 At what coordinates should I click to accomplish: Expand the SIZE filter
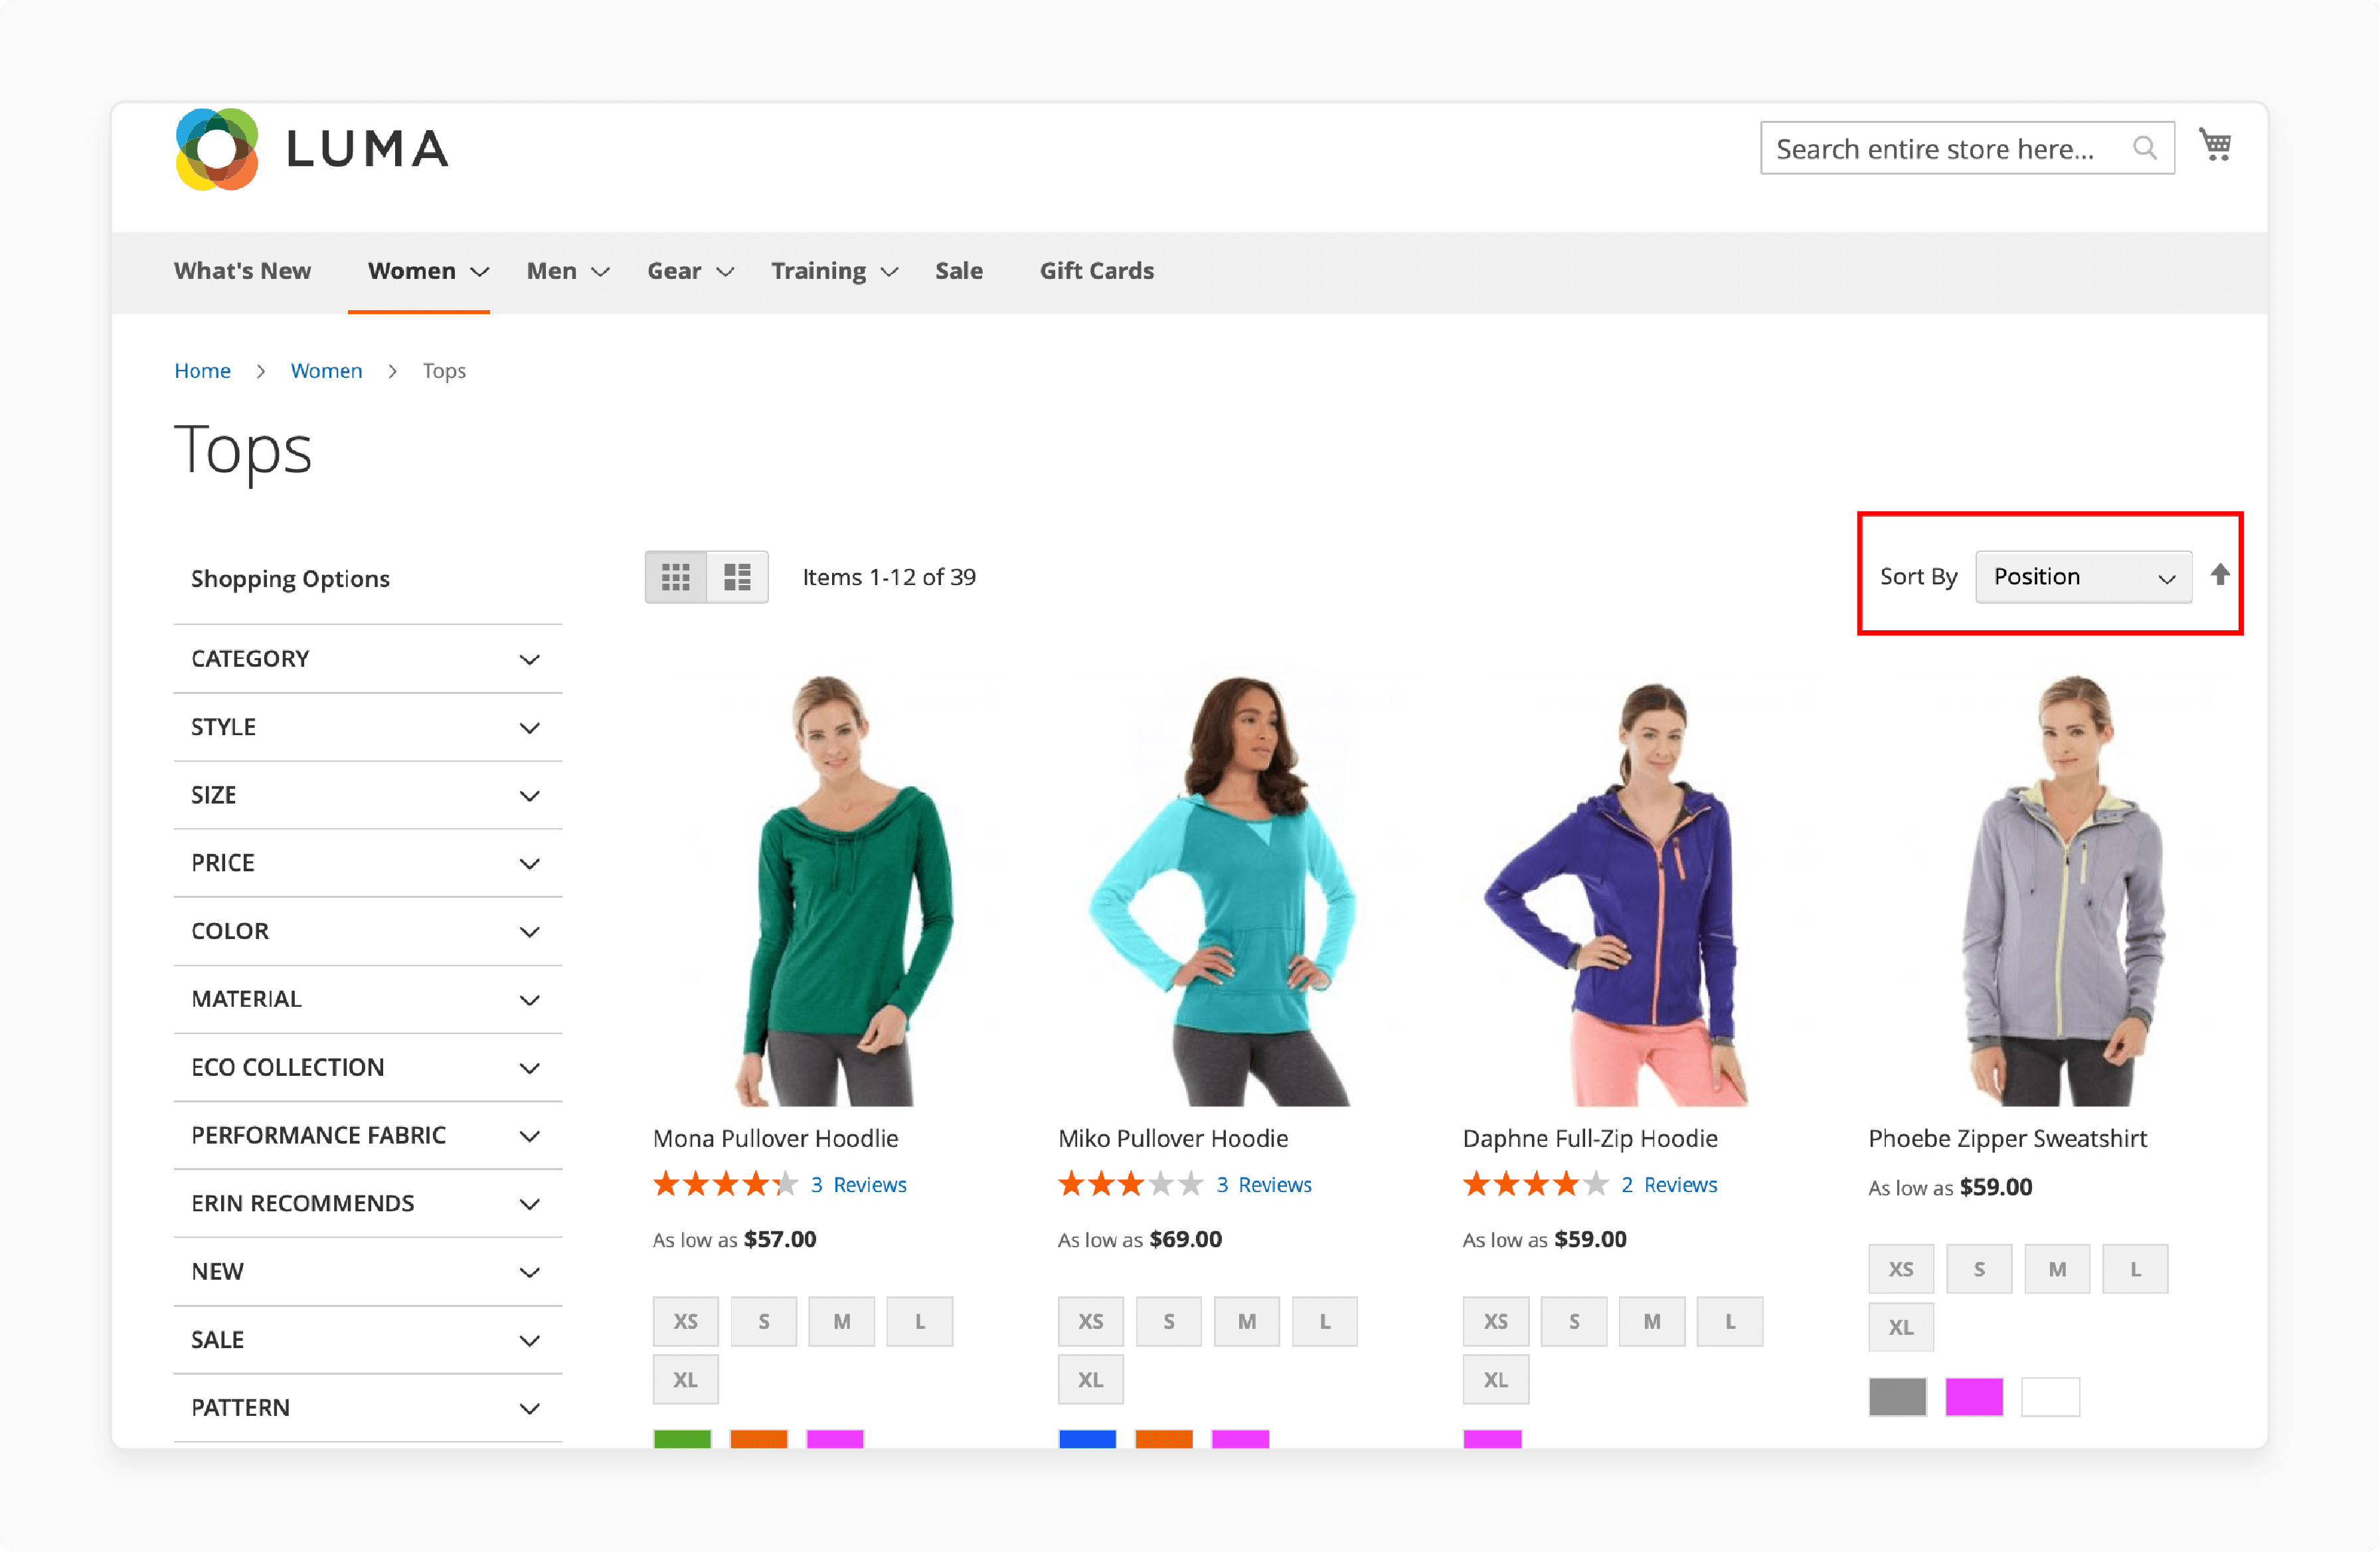(368, 795)
